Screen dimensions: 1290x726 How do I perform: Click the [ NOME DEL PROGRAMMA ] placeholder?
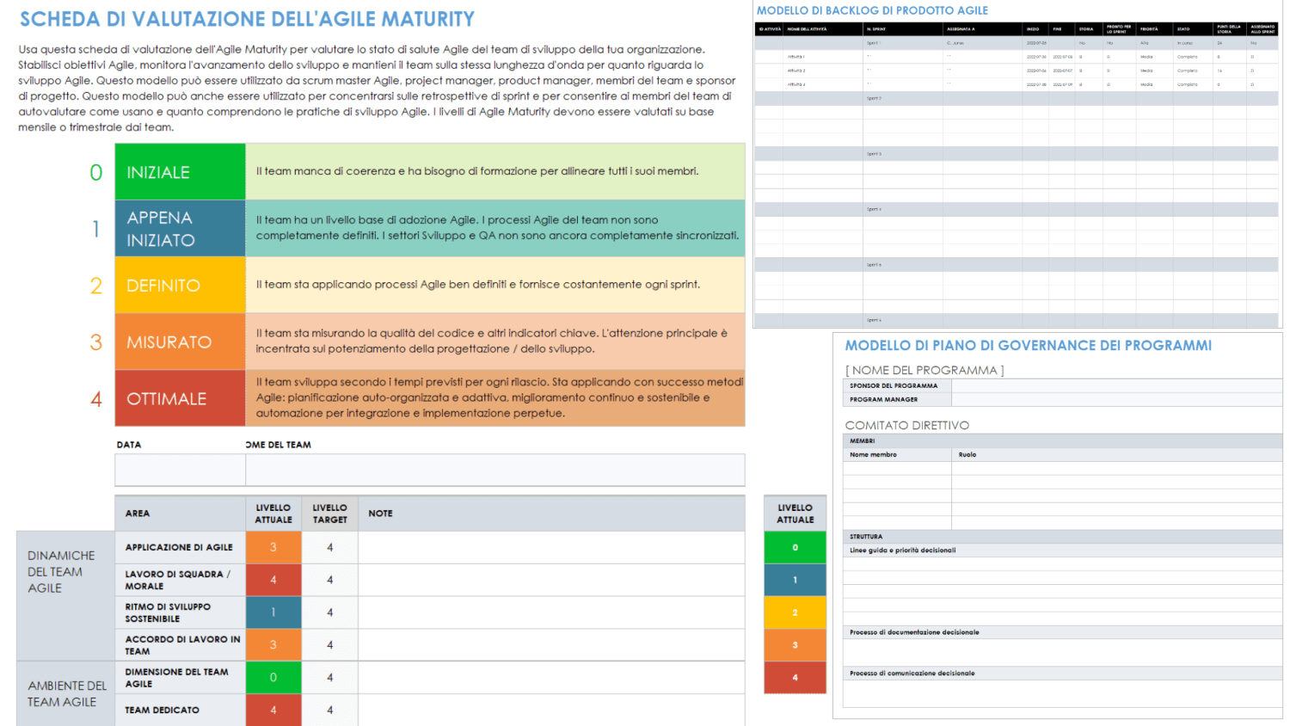[924, 370]
